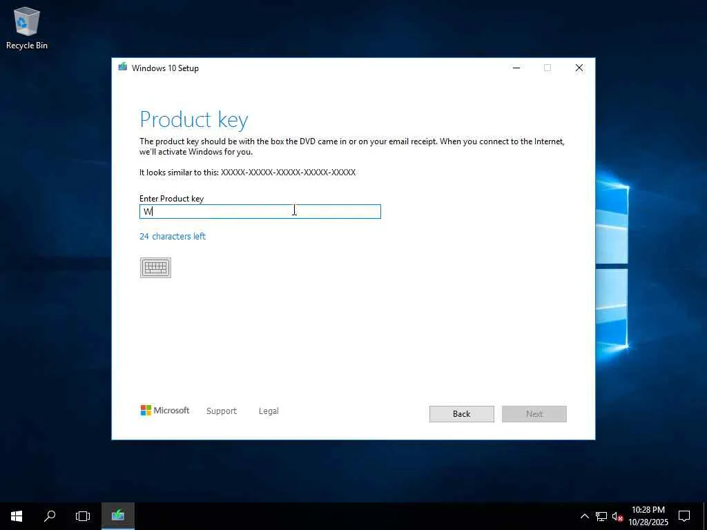Click the disabled Next button
This screenshot has height=530, width=707.
tap(534, 414)
